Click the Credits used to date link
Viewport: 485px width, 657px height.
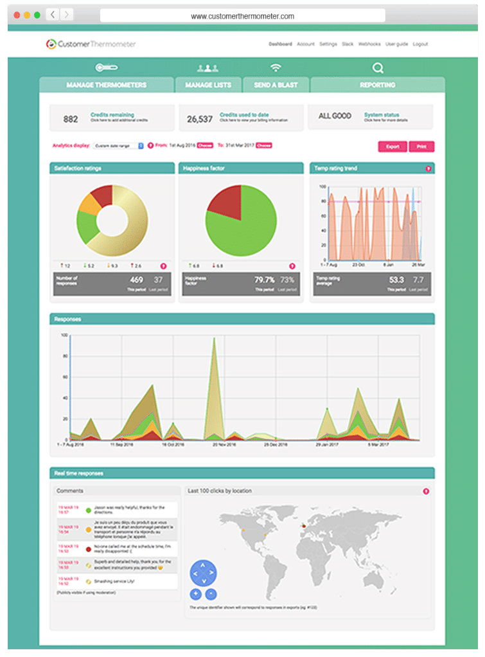(x=244, y=115)
